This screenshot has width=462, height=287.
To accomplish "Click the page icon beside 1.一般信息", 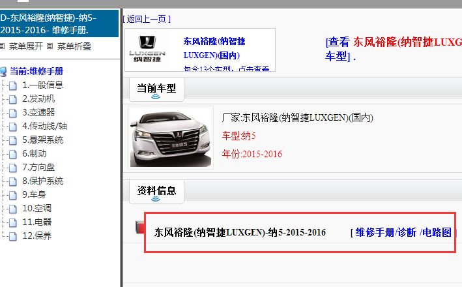I will click(12, 86).
